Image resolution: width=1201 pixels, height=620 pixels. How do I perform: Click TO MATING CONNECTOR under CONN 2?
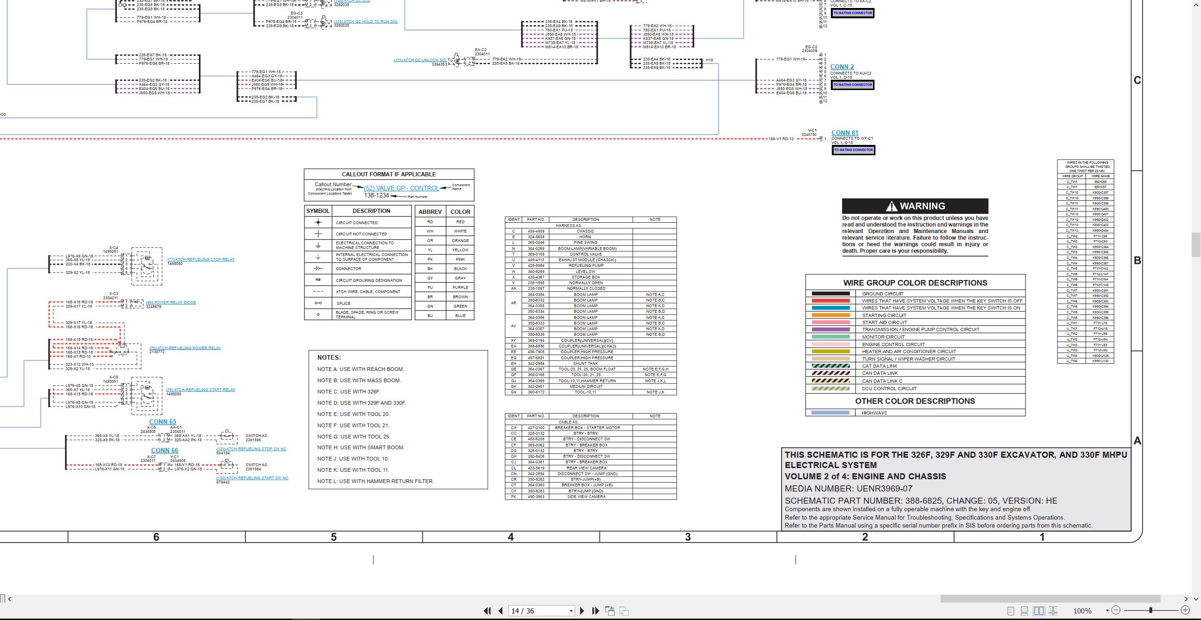point(853,85)
